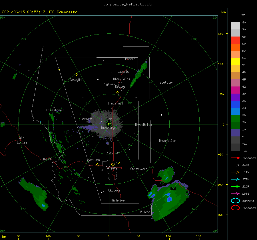
Task: Click the 'Drumheller' label on the map
Action: pos(167,141)
